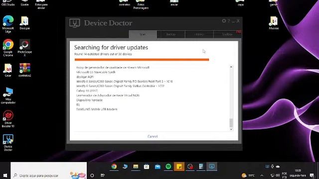Open the weather widget in taskbar
The height and width of the screenshot is (179, 319).
coord(248,176)
